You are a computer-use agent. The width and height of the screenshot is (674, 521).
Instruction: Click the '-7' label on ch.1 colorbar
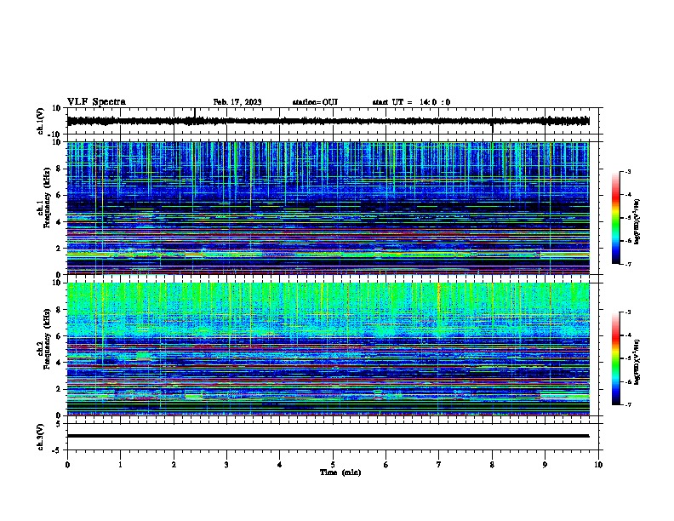point(627,264)
